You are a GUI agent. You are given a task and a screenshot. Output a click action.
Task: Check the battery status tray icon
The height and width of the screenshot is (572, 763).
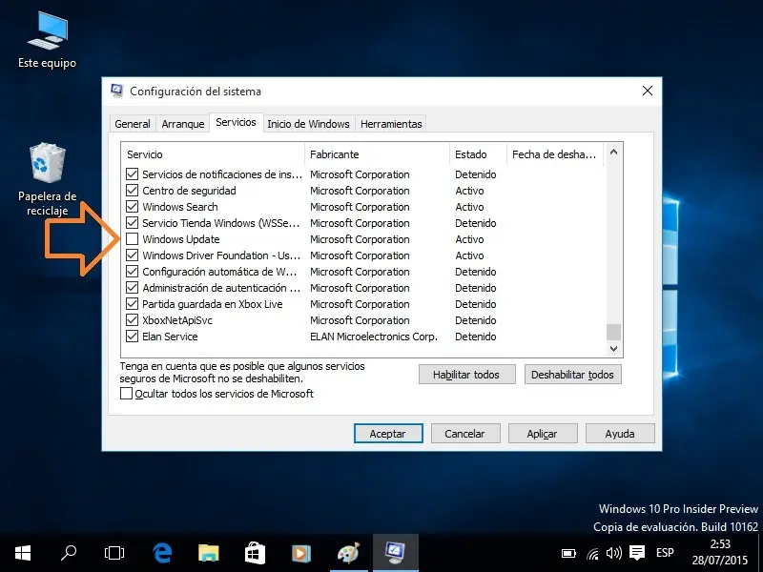(x=568, y=553)
